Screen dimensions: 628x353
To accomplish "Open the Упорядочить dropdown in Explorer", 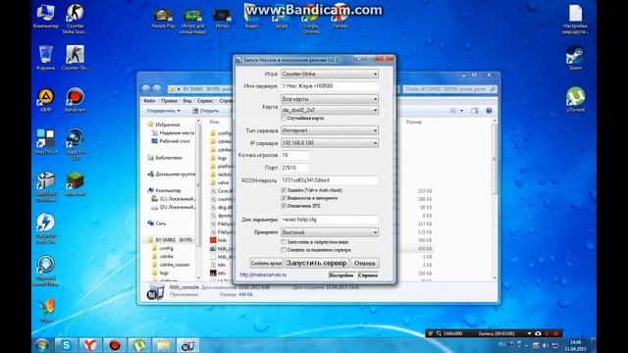I will click(x=163, y=111).
